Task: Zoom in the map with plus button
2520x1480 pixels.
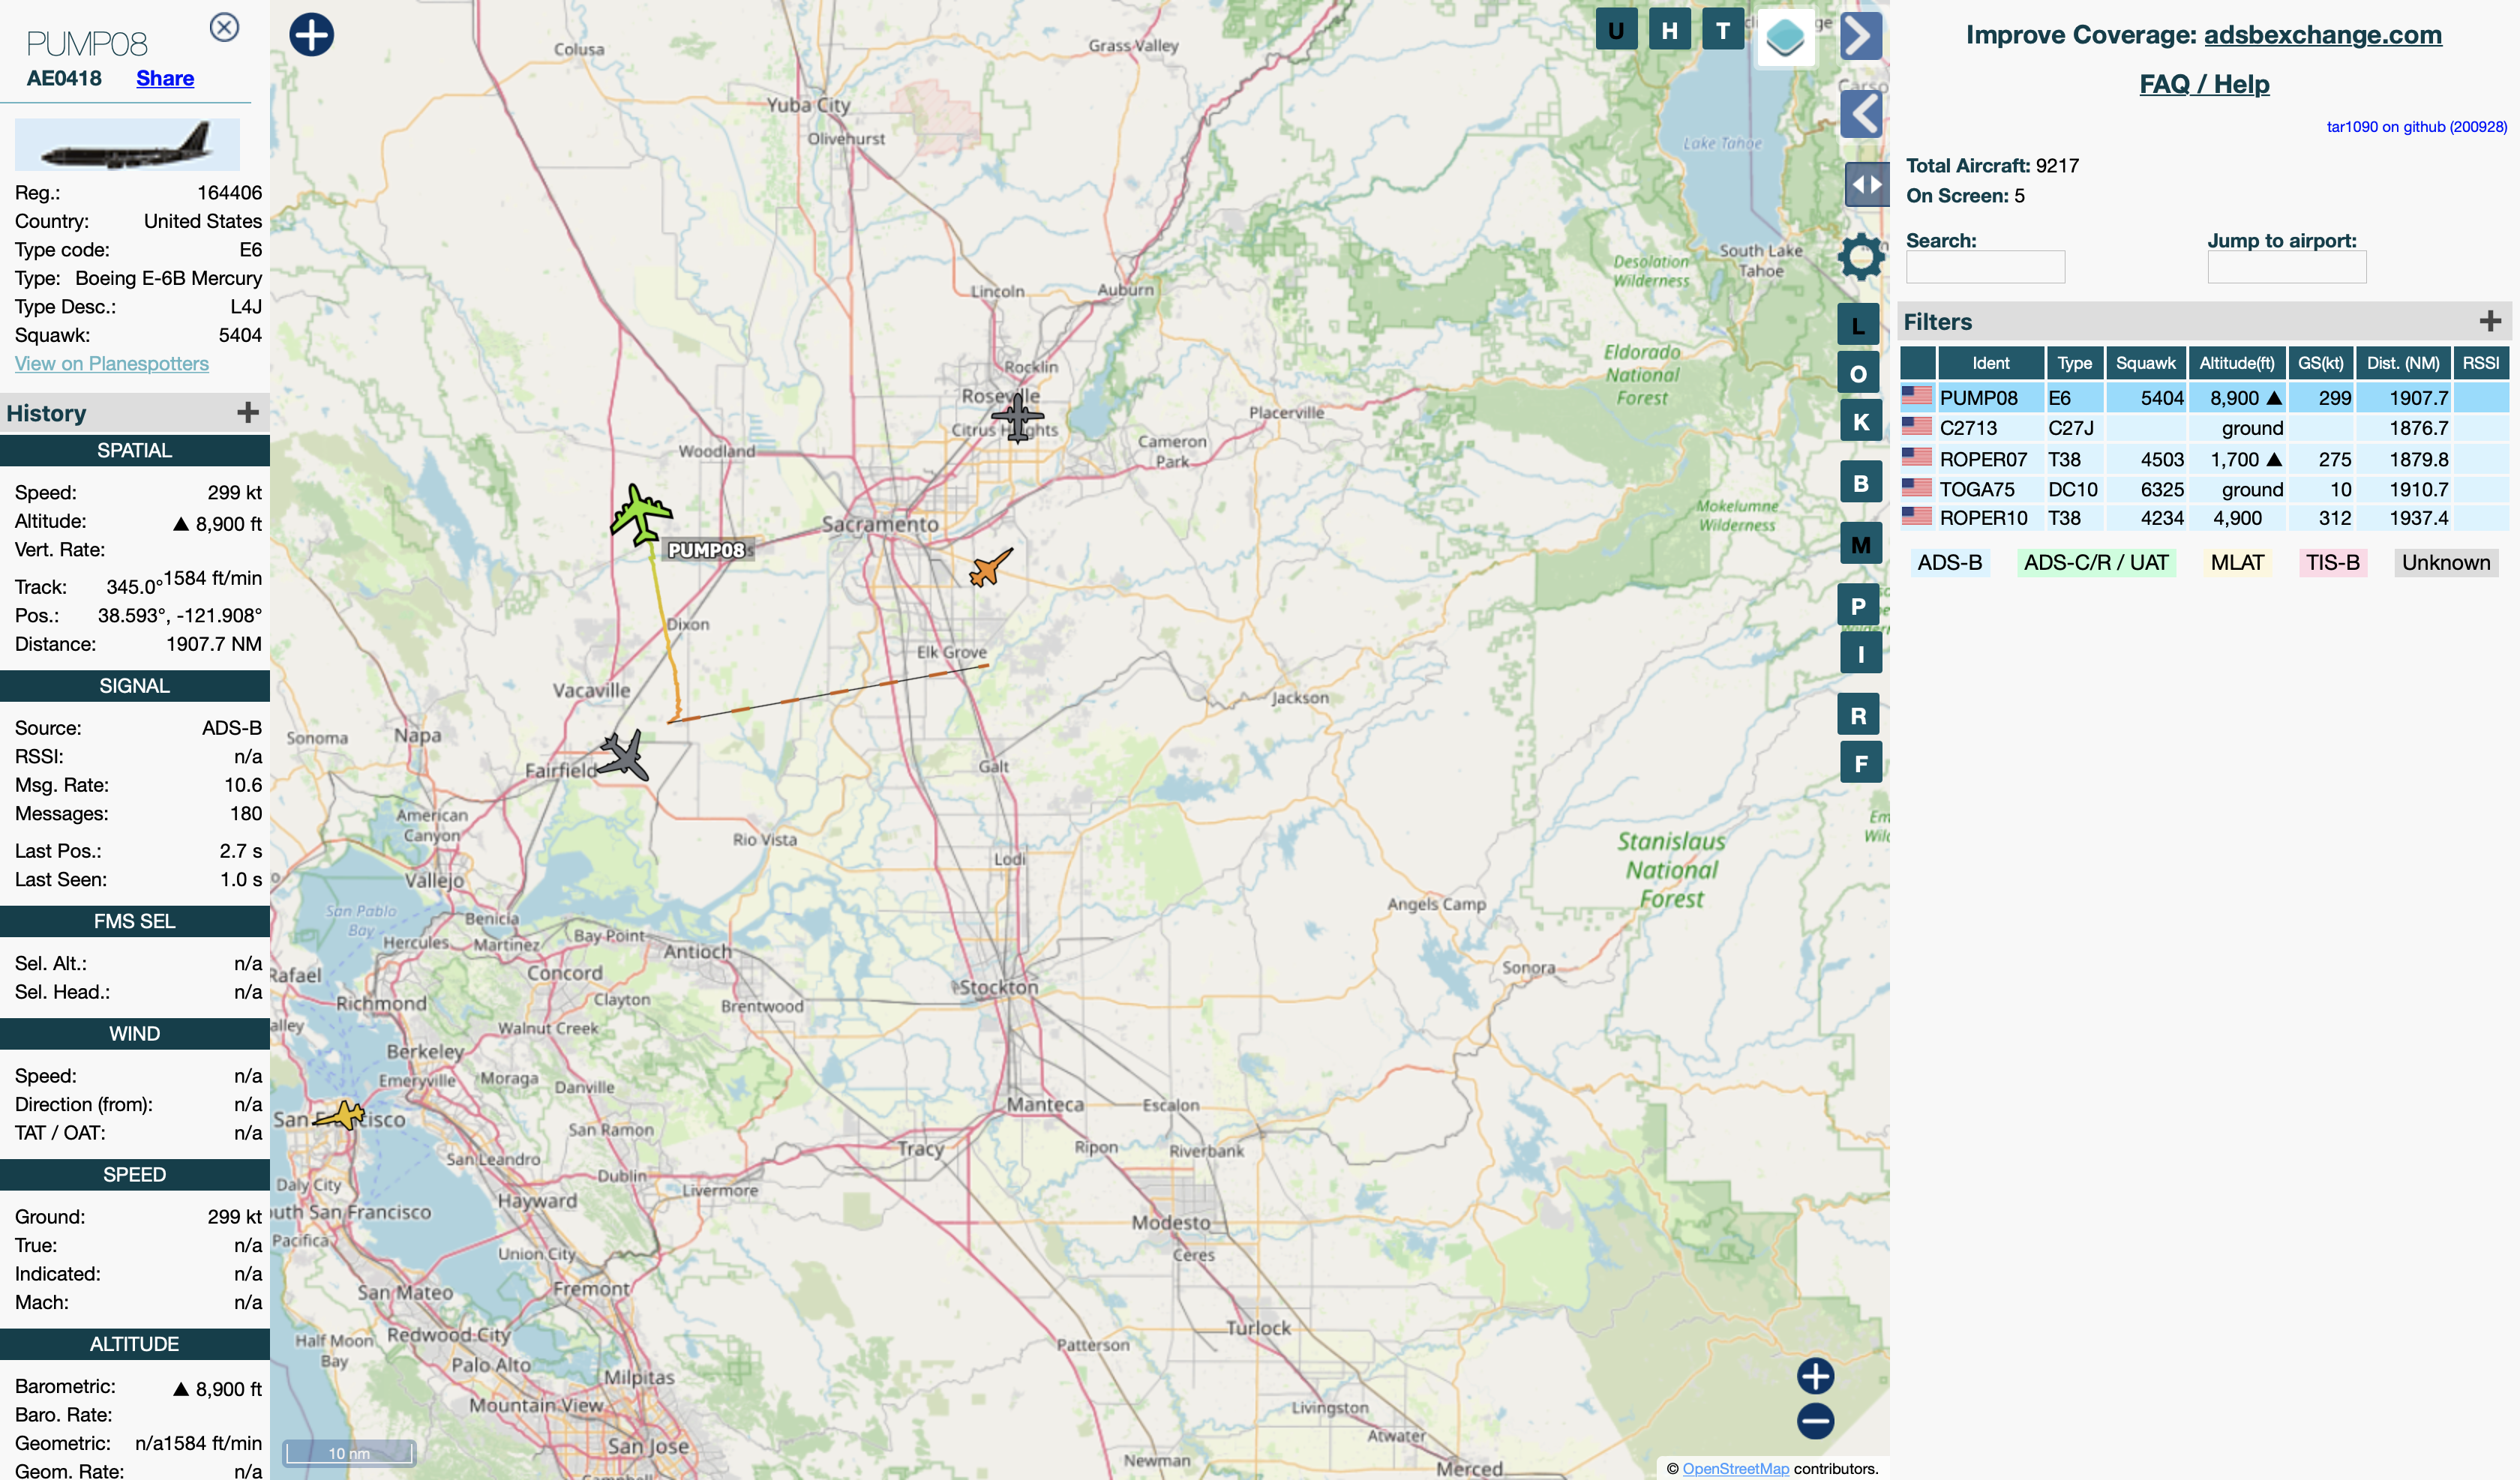Action: tap(1815, 1376)
